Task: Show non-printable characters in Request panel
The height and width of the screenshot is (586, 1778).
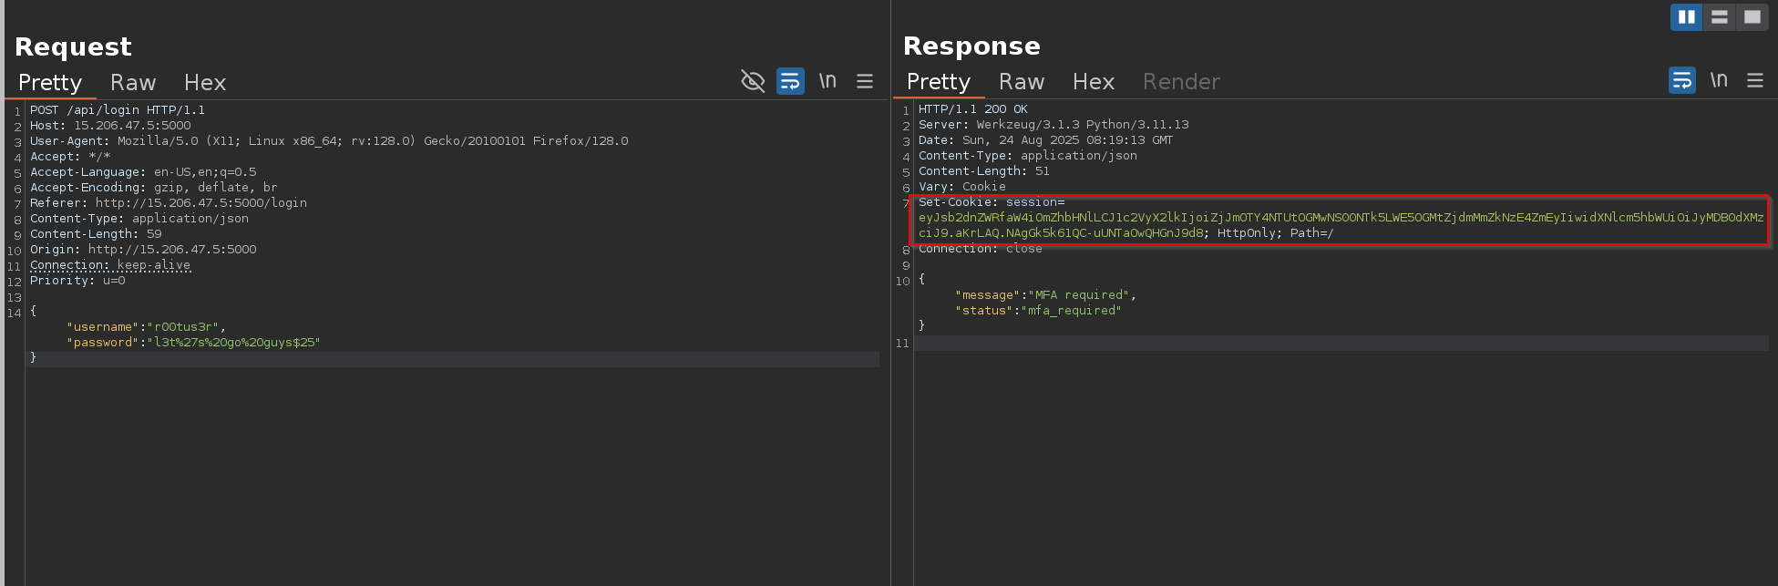Action: pyautogui.click(x=827, y=81)
